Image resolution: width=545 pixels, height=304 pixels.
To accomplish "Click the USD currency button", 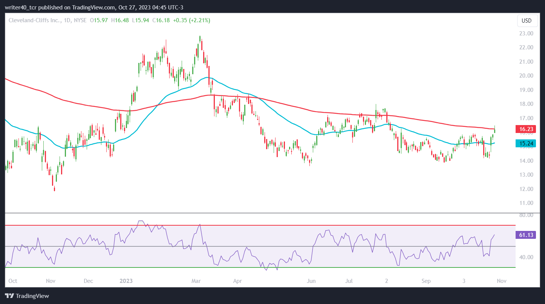I will tap(527, 21).
